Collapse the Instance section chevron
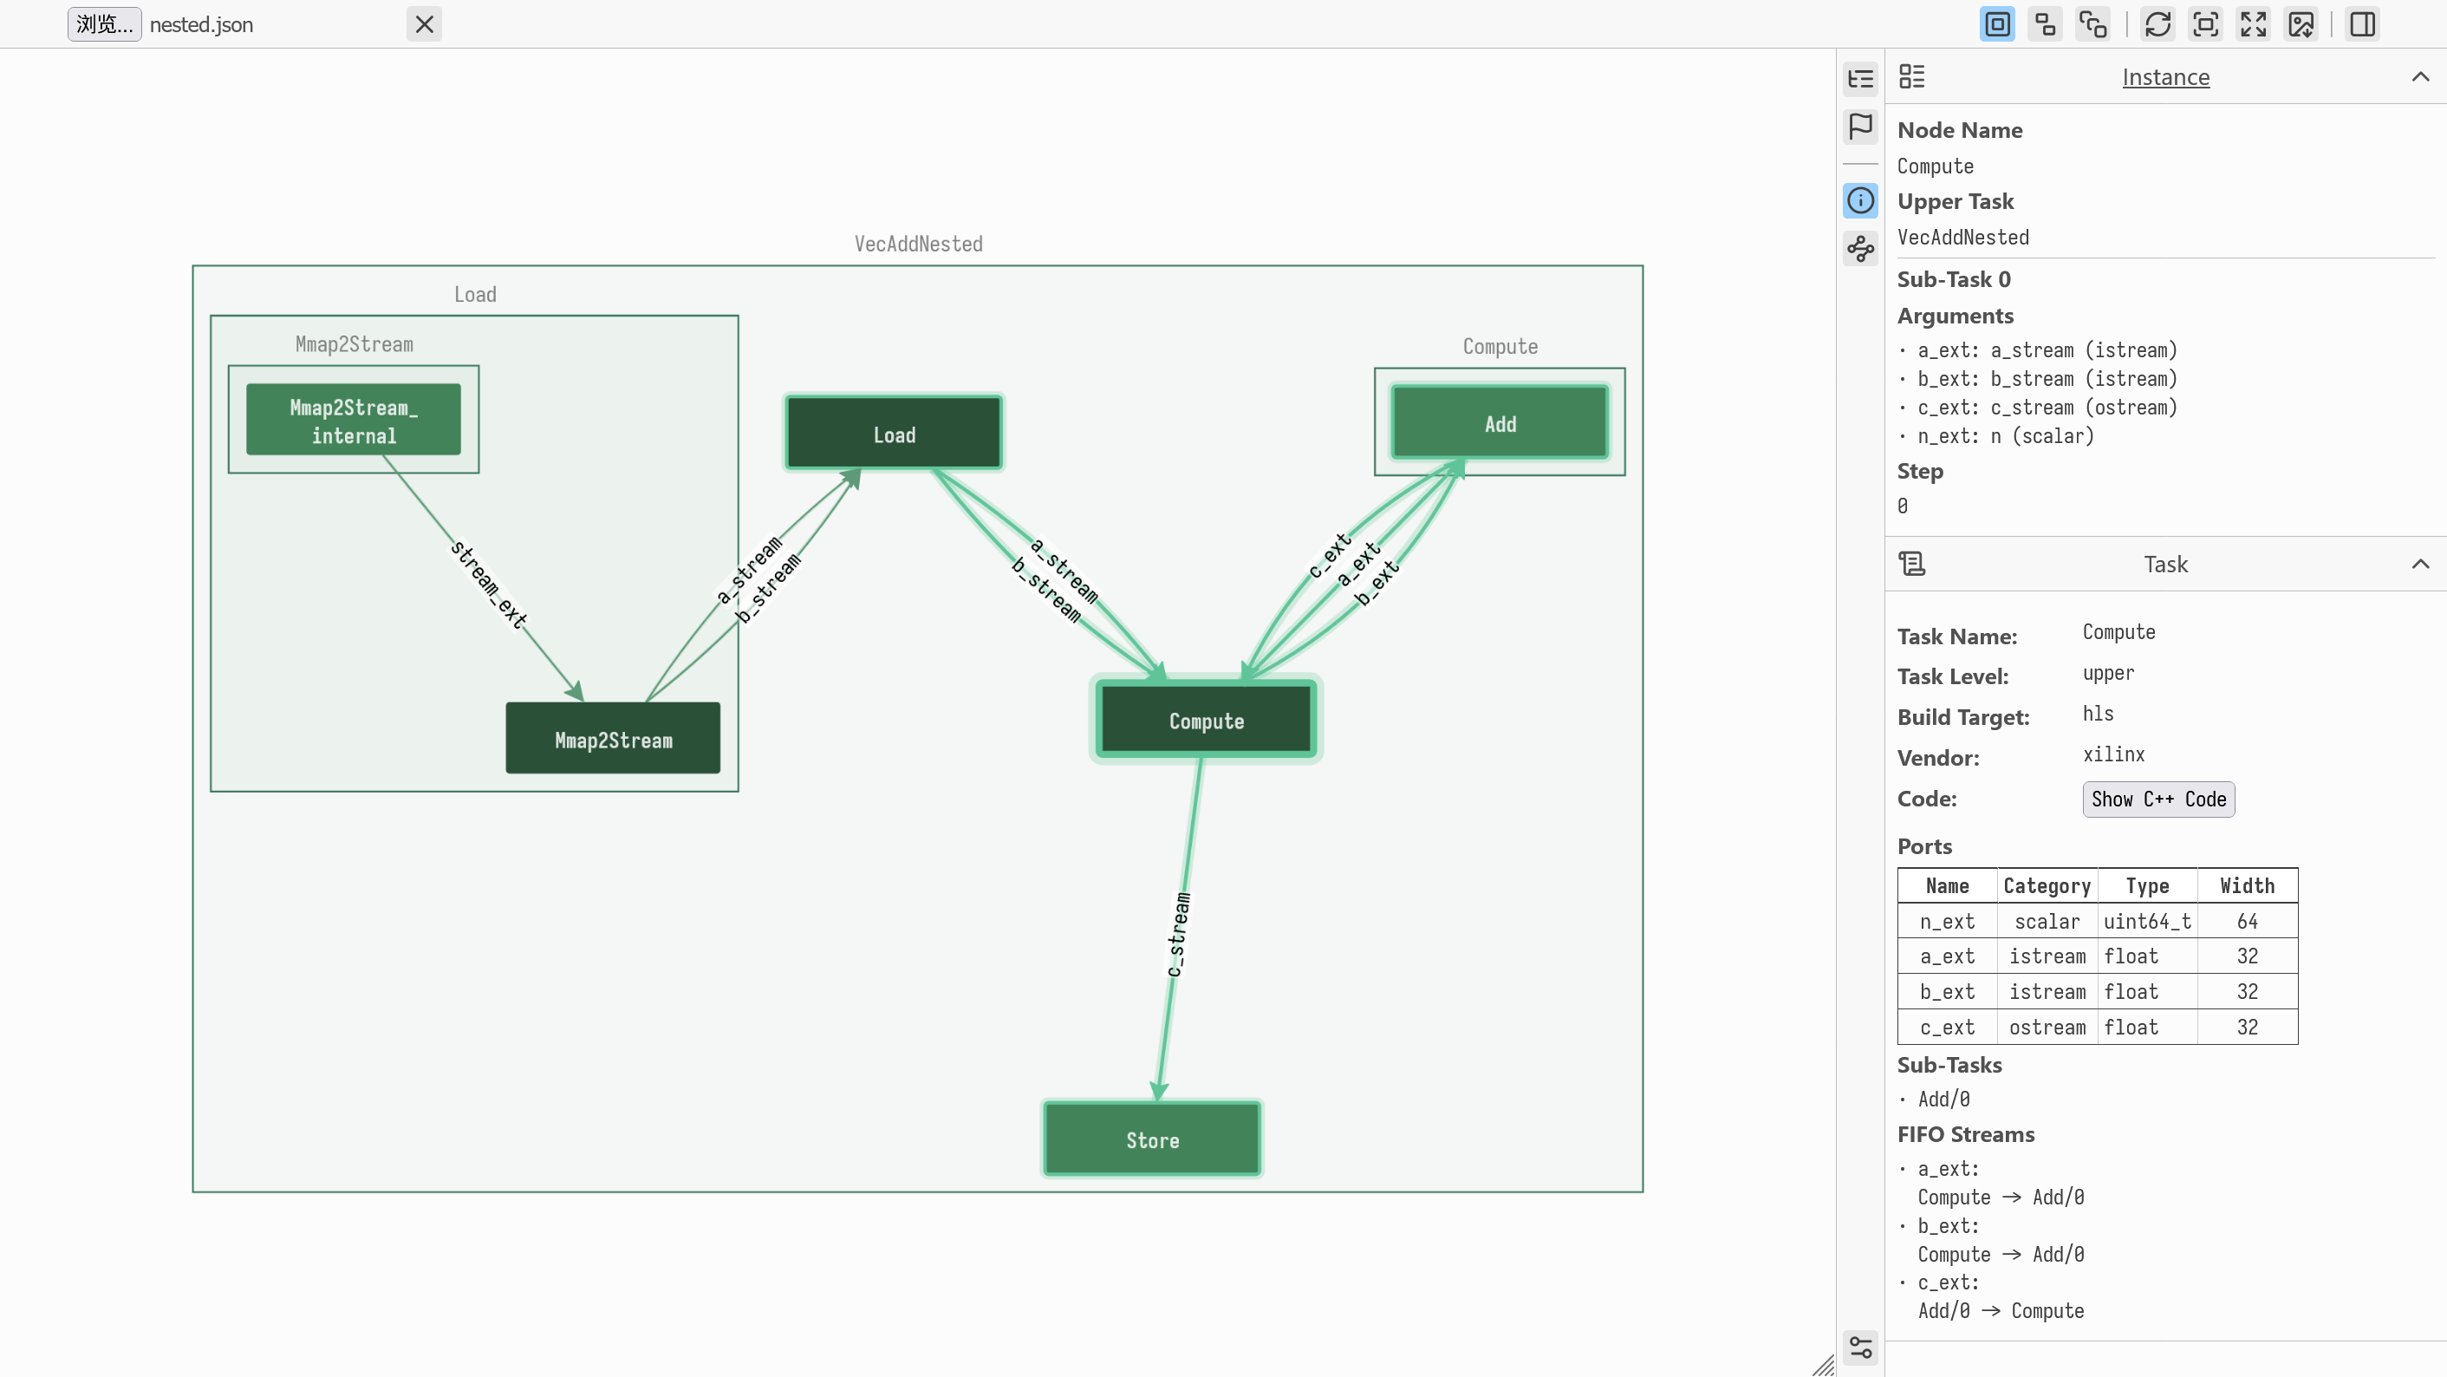Screen dimensions: 2447x1377 2420,77
